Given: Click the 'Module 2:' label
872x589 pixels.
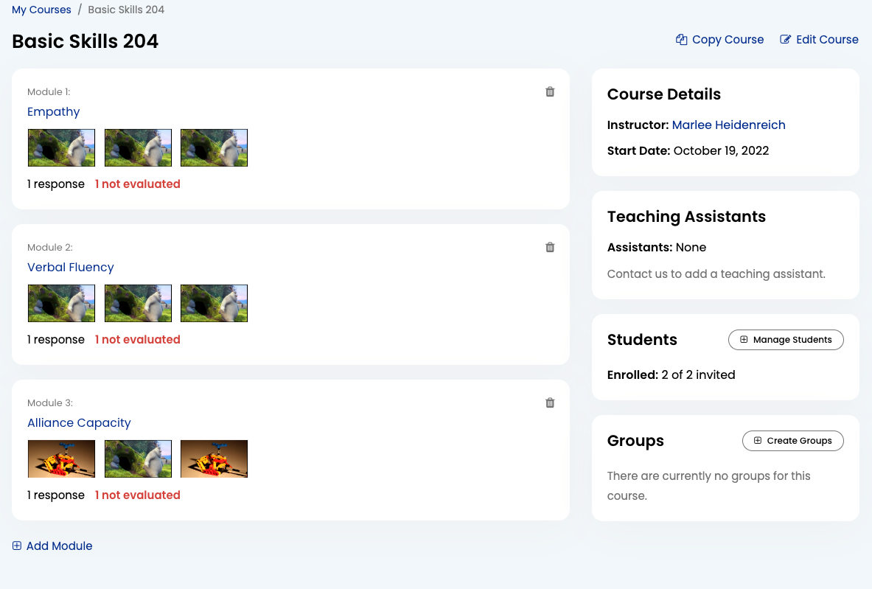Looking at the screenshot, I should (50, 248).
